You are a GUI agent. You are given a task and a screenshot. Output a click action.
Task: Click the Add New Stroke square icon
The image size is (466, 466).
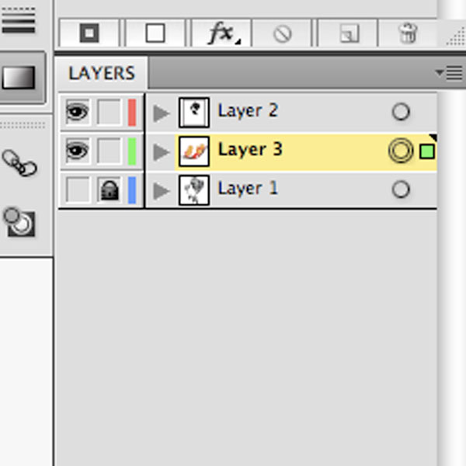89,33
